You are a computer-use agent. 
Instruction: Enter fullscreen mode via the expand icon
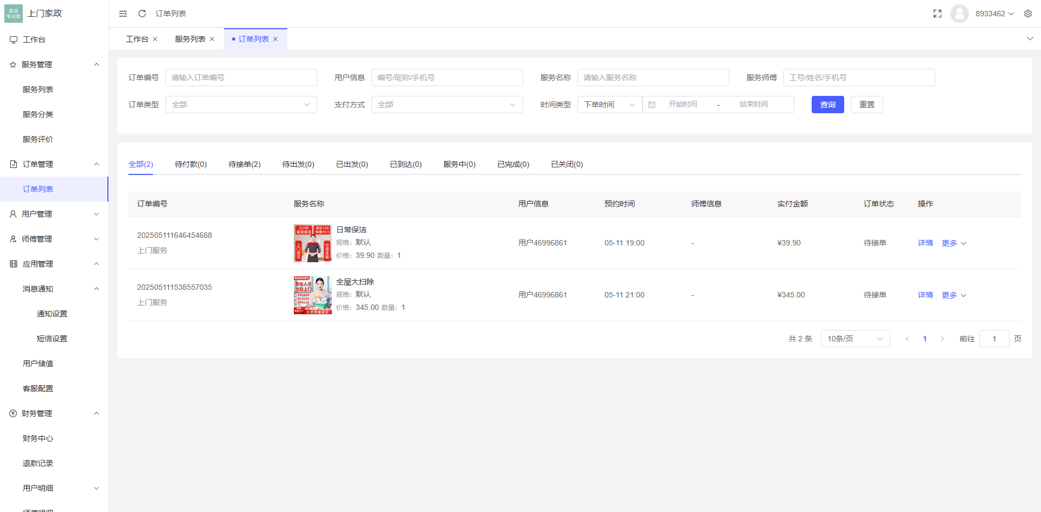[x=937, y=13]
